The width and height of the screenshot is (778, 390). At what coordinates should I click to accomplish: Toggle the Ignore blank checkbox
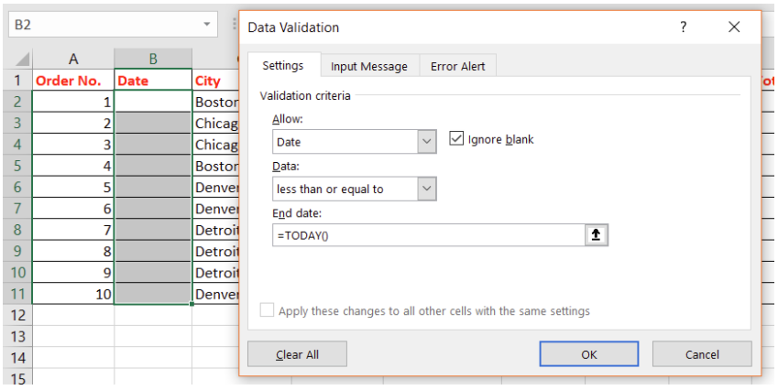(456, 139)
